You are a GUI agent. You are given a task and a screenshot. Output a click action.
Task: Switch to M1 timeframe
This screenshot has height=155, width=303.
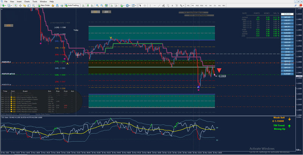point(188,6)
